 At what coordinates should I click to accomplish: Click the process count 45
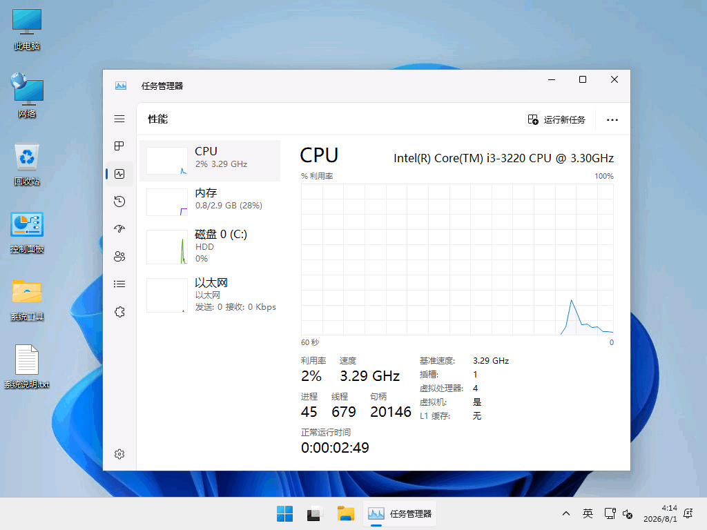coord(309,411)
